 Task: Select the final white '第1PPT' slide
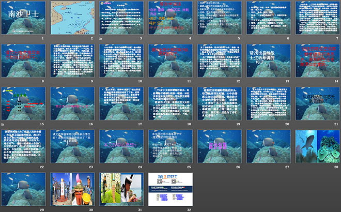tap(169, 189)
